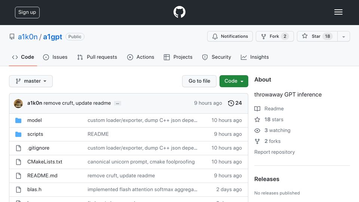
Task: Open the .gitignore file
Action: pyautogui.click(x=38, y=148)
